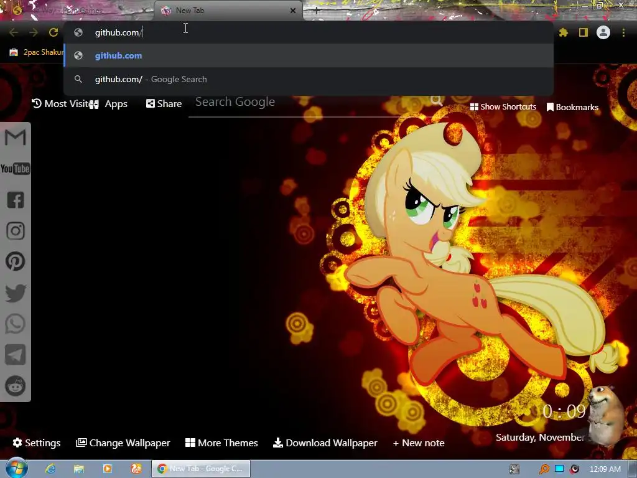The image size is (637, 478).
Task: Go forward with the forward arrow
Action: pos(34,32)
